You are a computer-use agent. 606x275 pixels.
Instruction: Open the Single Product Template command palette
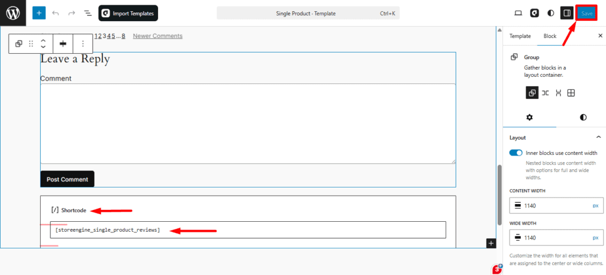click(x=308, y=13)
